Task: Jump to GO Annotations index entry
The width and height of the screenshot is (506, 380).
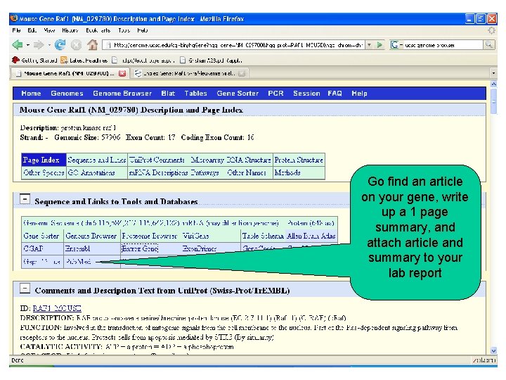Action: coord(91,172)
